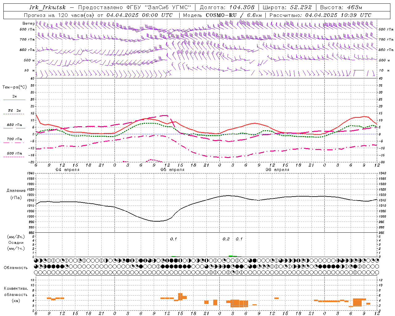Select calculated time "04.04.2025 10:39 UTC"

click(x=338, y=15)
